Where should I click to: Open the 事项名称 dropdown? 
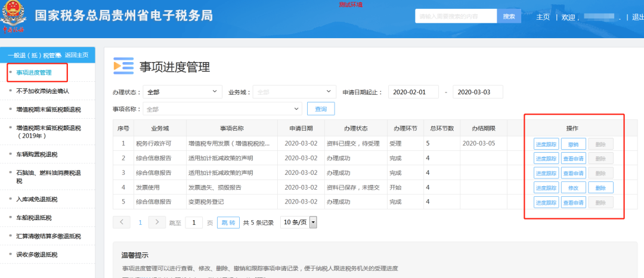pos(222,109)
